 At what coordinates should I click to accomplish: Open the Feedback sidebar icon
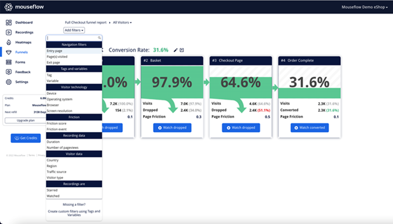pos(9,72)
